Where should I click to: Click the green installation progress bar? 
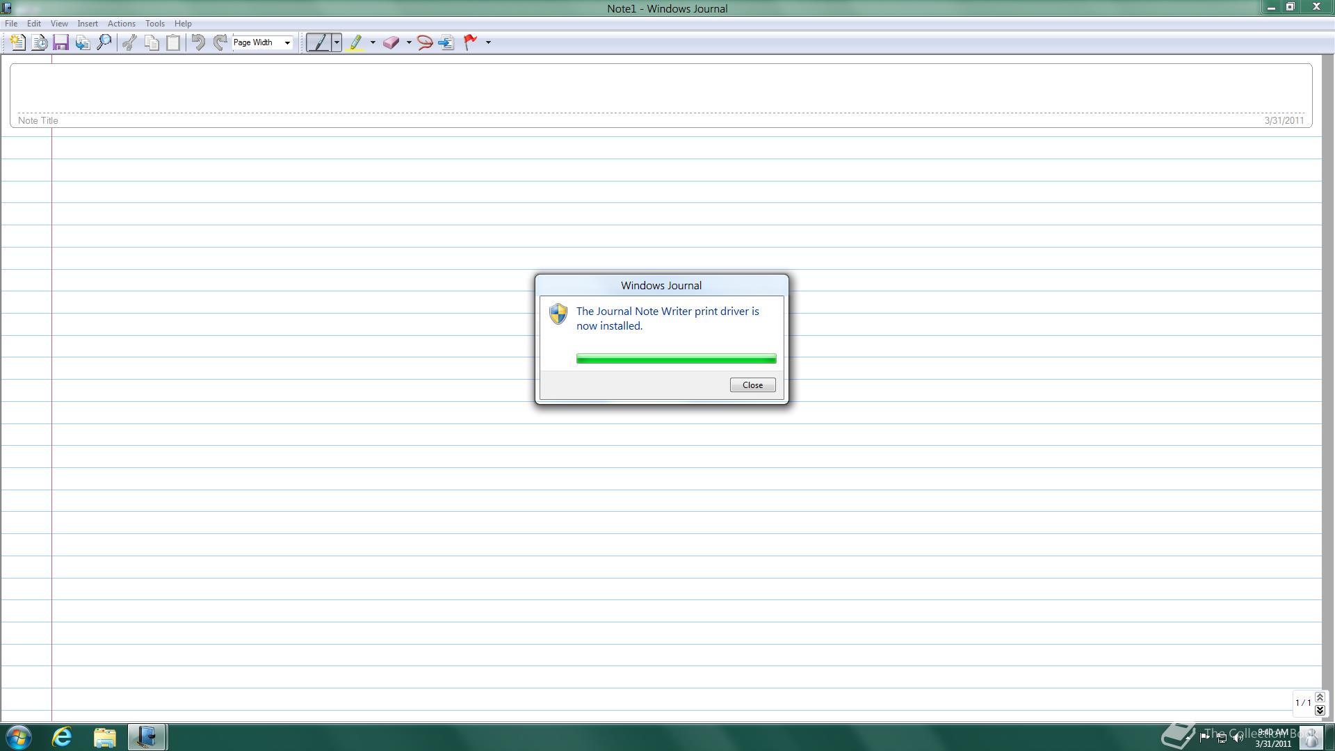coord(676,359)
